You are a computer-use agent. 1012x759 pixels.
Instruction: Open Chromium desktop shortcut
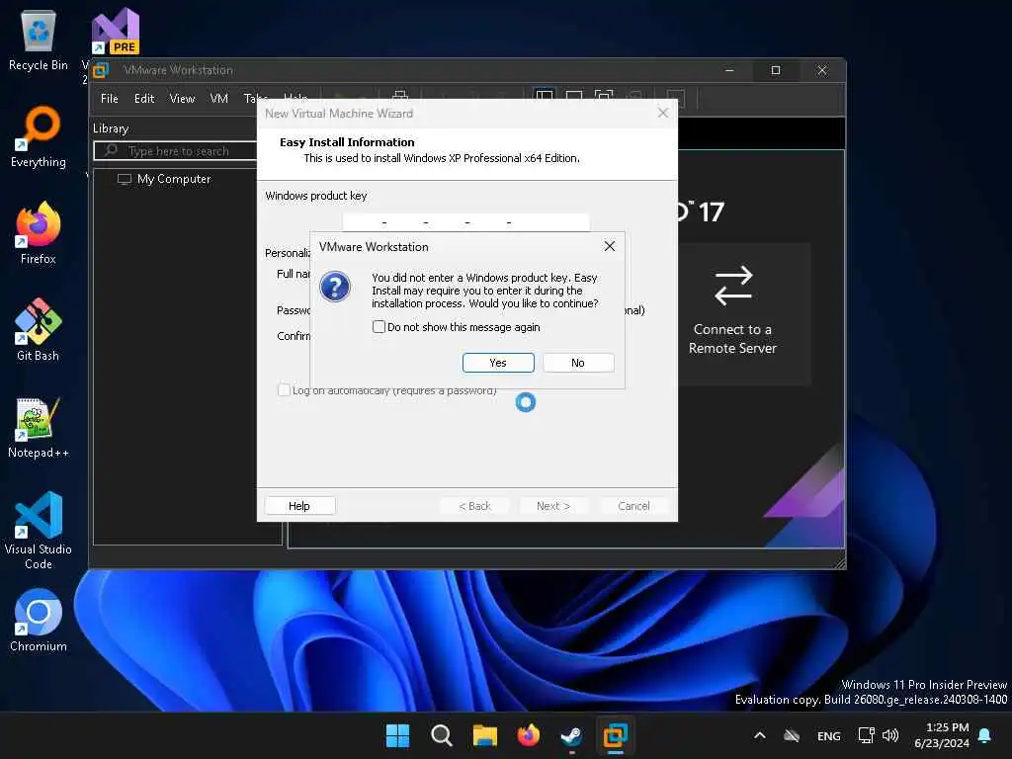pyautogui.click(x=39, y=620)
